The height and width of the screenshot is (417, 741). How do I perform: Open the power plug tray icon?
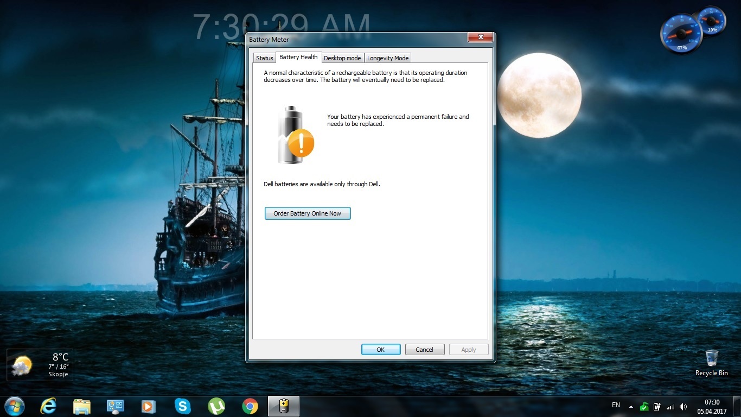tap(657, 407)
